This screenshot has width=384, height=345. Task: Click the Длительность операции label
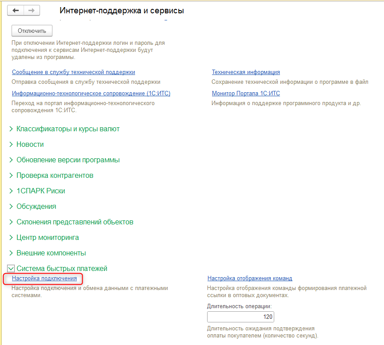(239, 306)
